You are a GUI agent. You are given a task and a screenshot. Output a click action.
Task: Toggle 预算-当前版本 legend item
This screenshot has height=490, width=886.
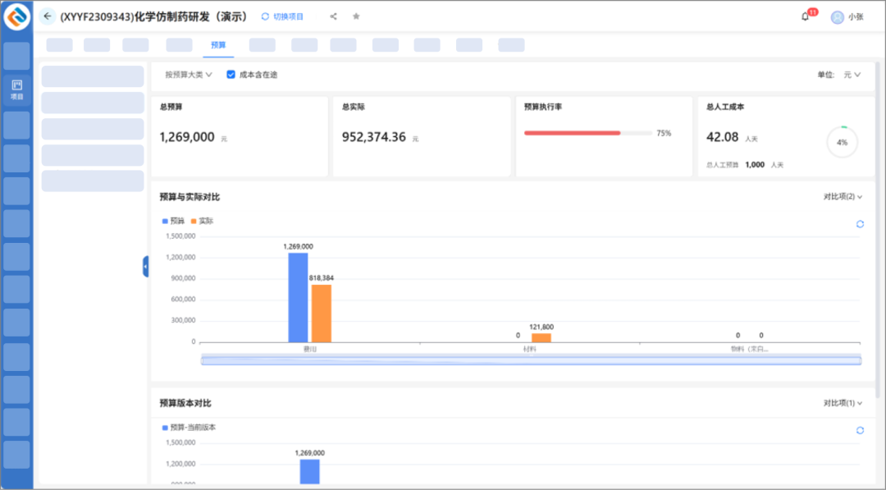(189, 428)
